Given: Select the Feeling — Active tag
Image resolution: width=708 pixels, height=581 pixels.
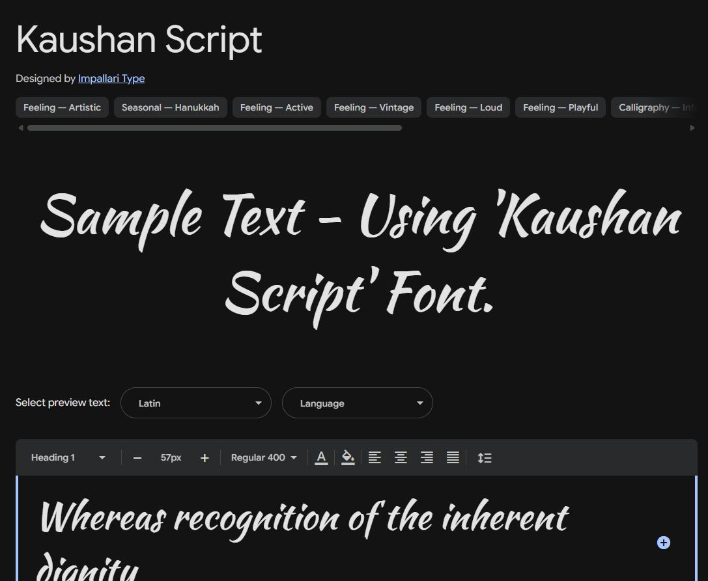Looking at the screenshot, I should coord(276,107).
